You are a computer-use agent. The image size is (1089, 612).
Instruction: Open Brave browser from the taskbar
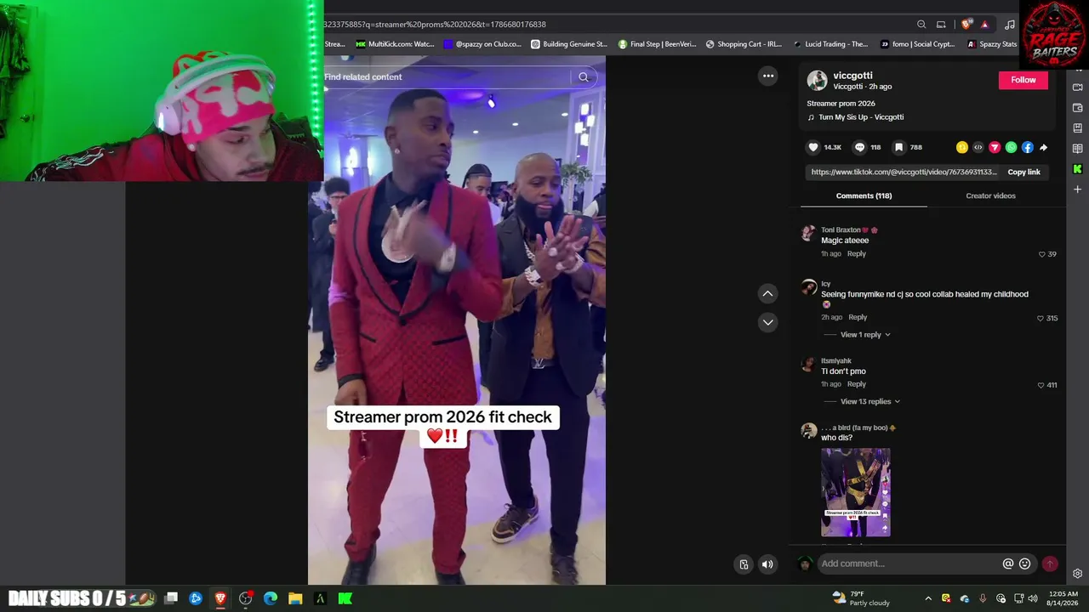[x=220, y=598]
